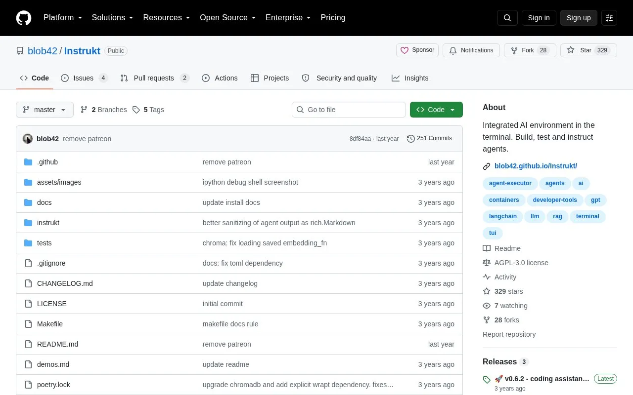
Task: Click the bell Notifications button
Action: click(x=471, y=50)
